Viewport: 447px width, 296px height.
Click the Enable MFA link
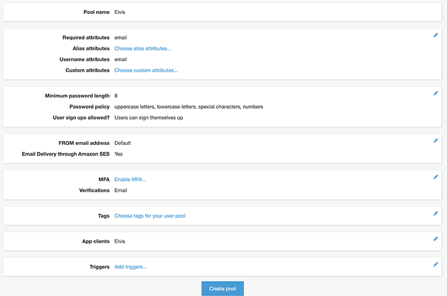[x=130, y=179]
